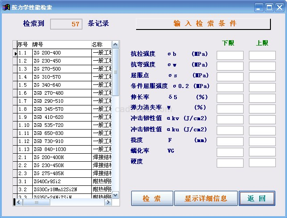Select the row ZG 200-400
287x218 pixels.
point(61,53)
